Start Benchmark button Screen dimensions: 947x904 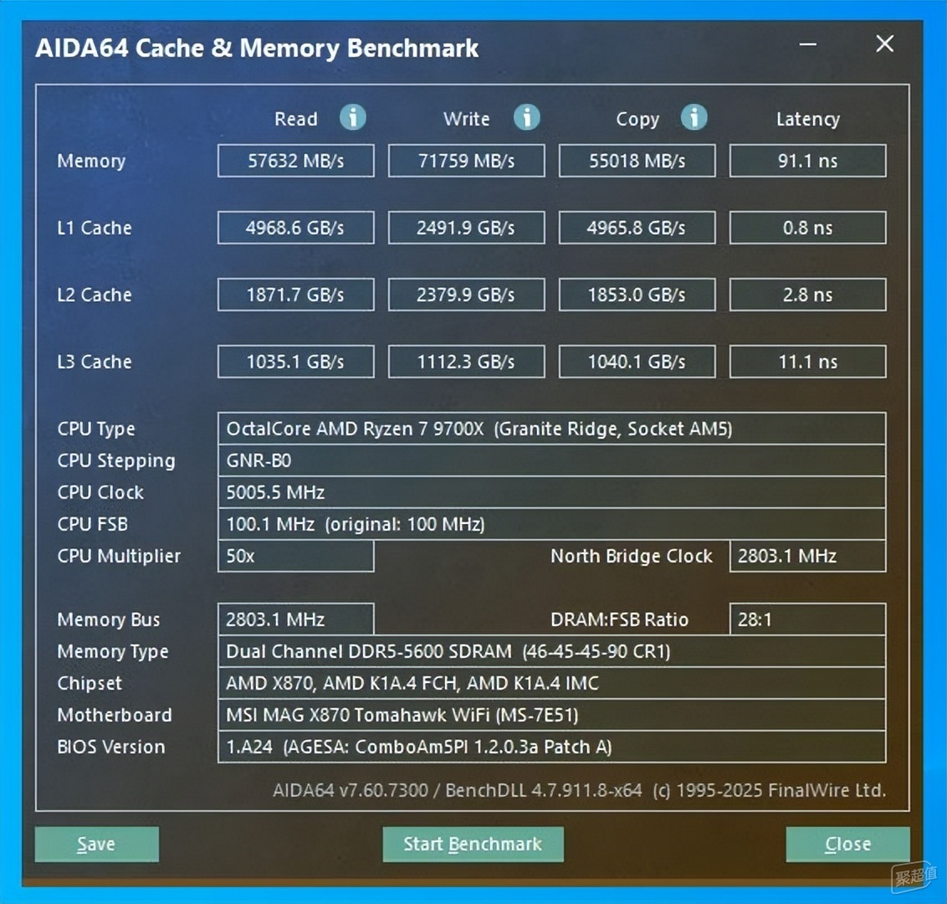473,845
